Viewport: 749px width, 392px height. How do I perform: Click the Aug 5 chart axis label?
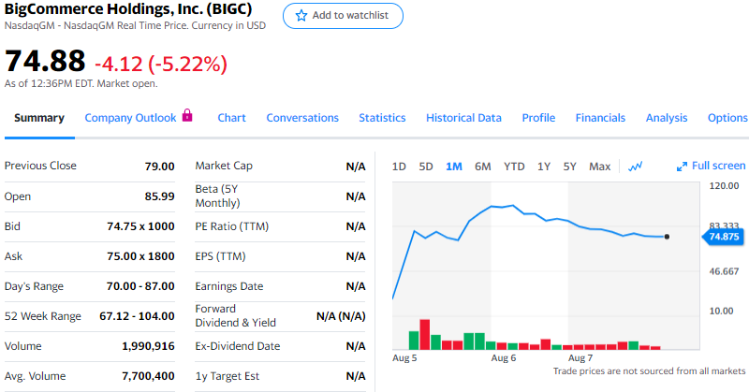tap(404, 358)
